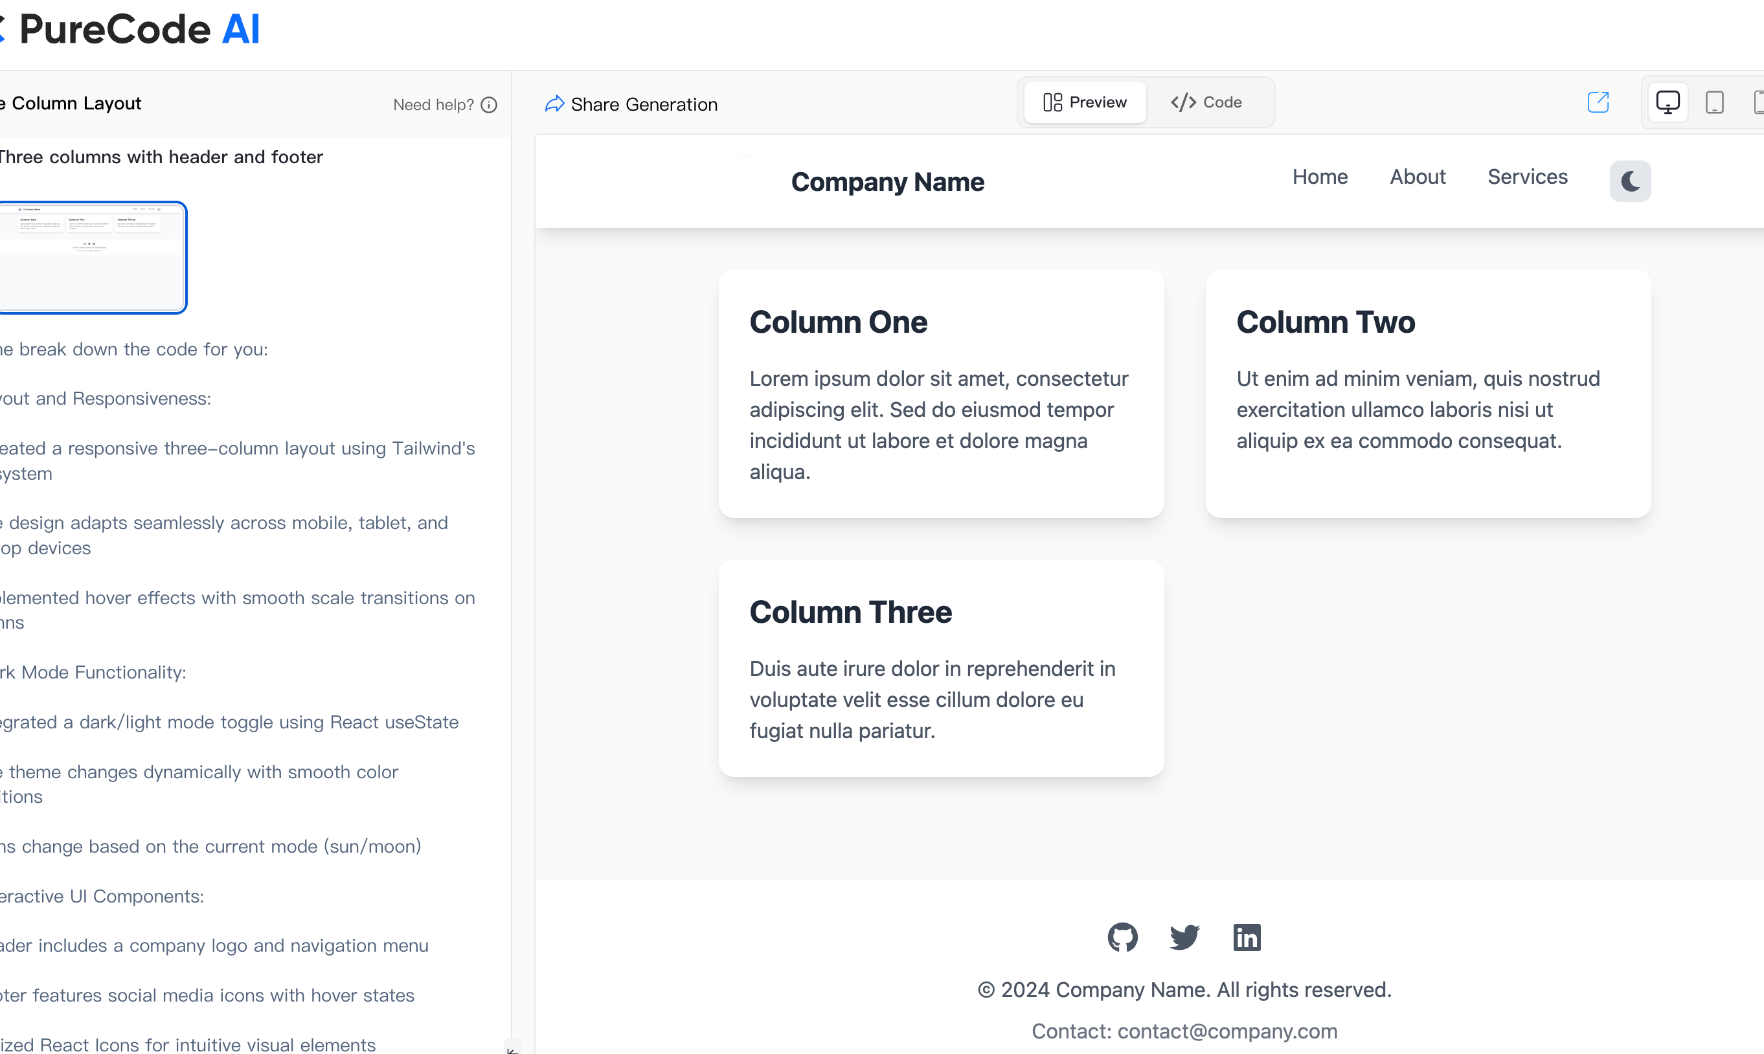Screen dimensions: 1764x1054
Task: Open the GitHub icon in the footer
Action: (1122, 937)
